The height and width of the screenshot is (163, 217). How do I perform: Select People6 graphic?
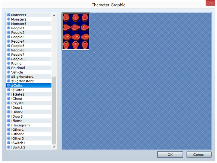pos(29,50)
